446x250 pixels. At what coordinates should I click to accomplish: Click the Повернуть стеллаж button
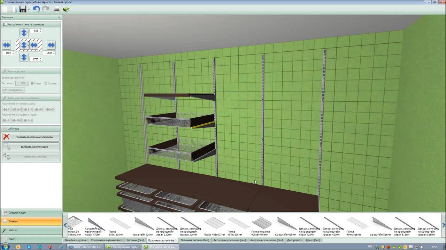pos(31,157)
